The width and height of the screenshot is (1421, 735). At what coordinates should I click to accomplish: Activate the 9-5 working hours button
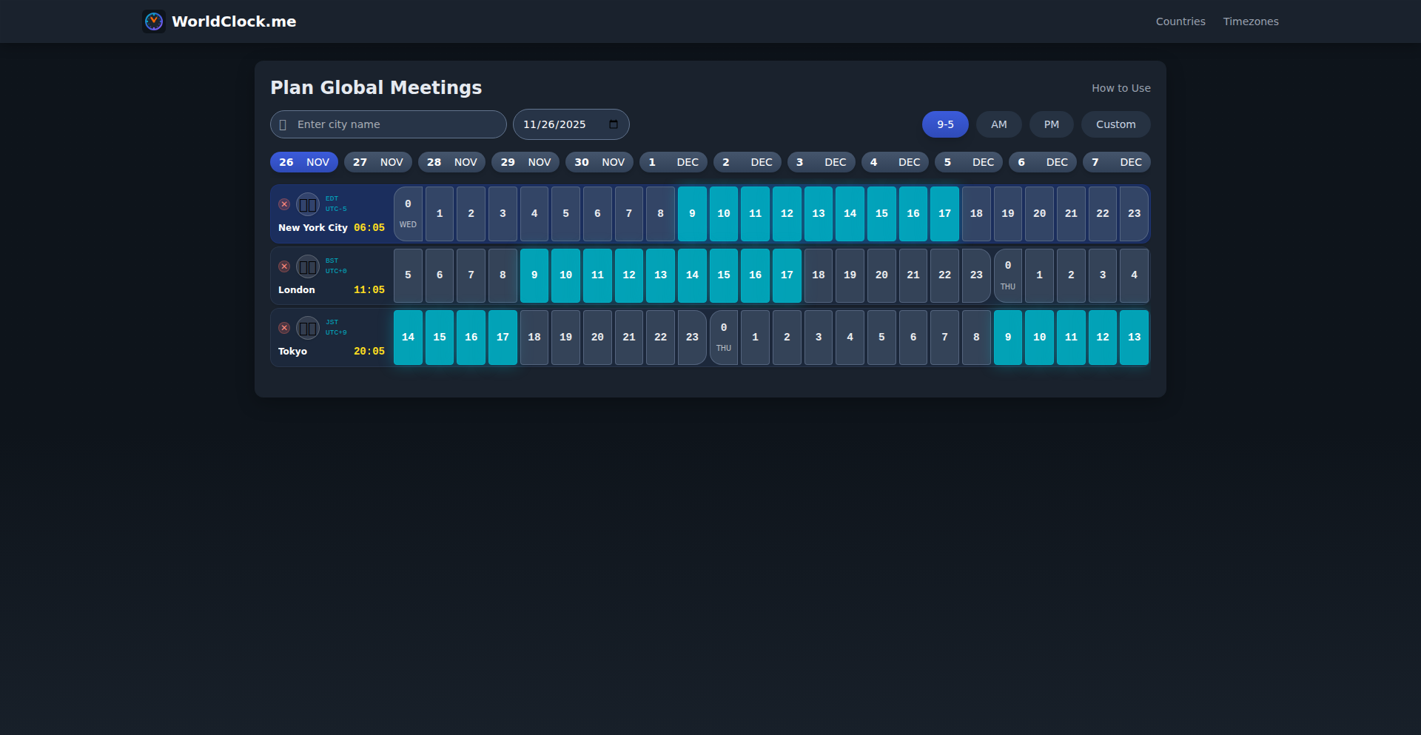pos(945,124)
